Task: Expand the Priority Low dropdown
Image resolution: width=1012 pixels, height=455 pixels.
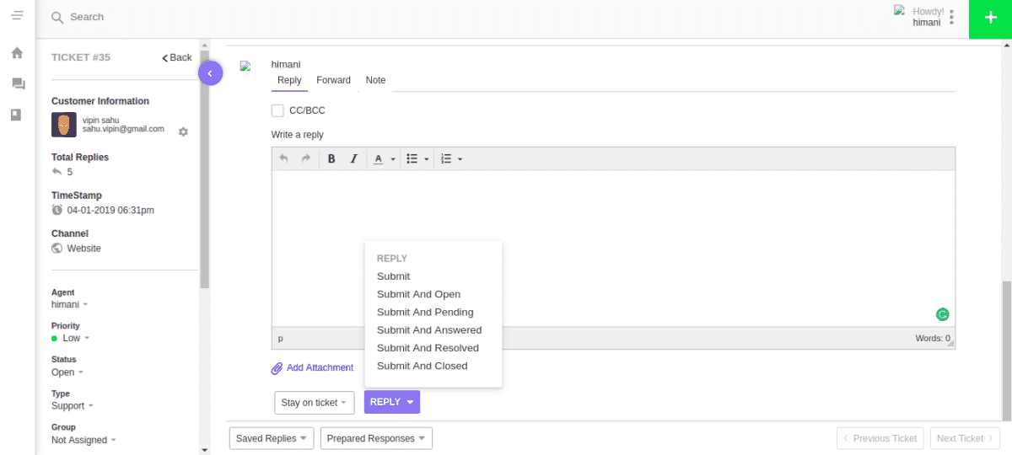Action: click(72, 338)
